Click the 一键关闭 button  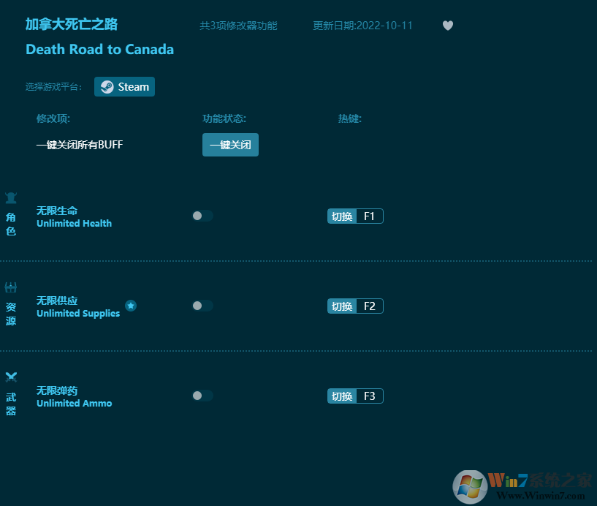(x=230, y=145)
